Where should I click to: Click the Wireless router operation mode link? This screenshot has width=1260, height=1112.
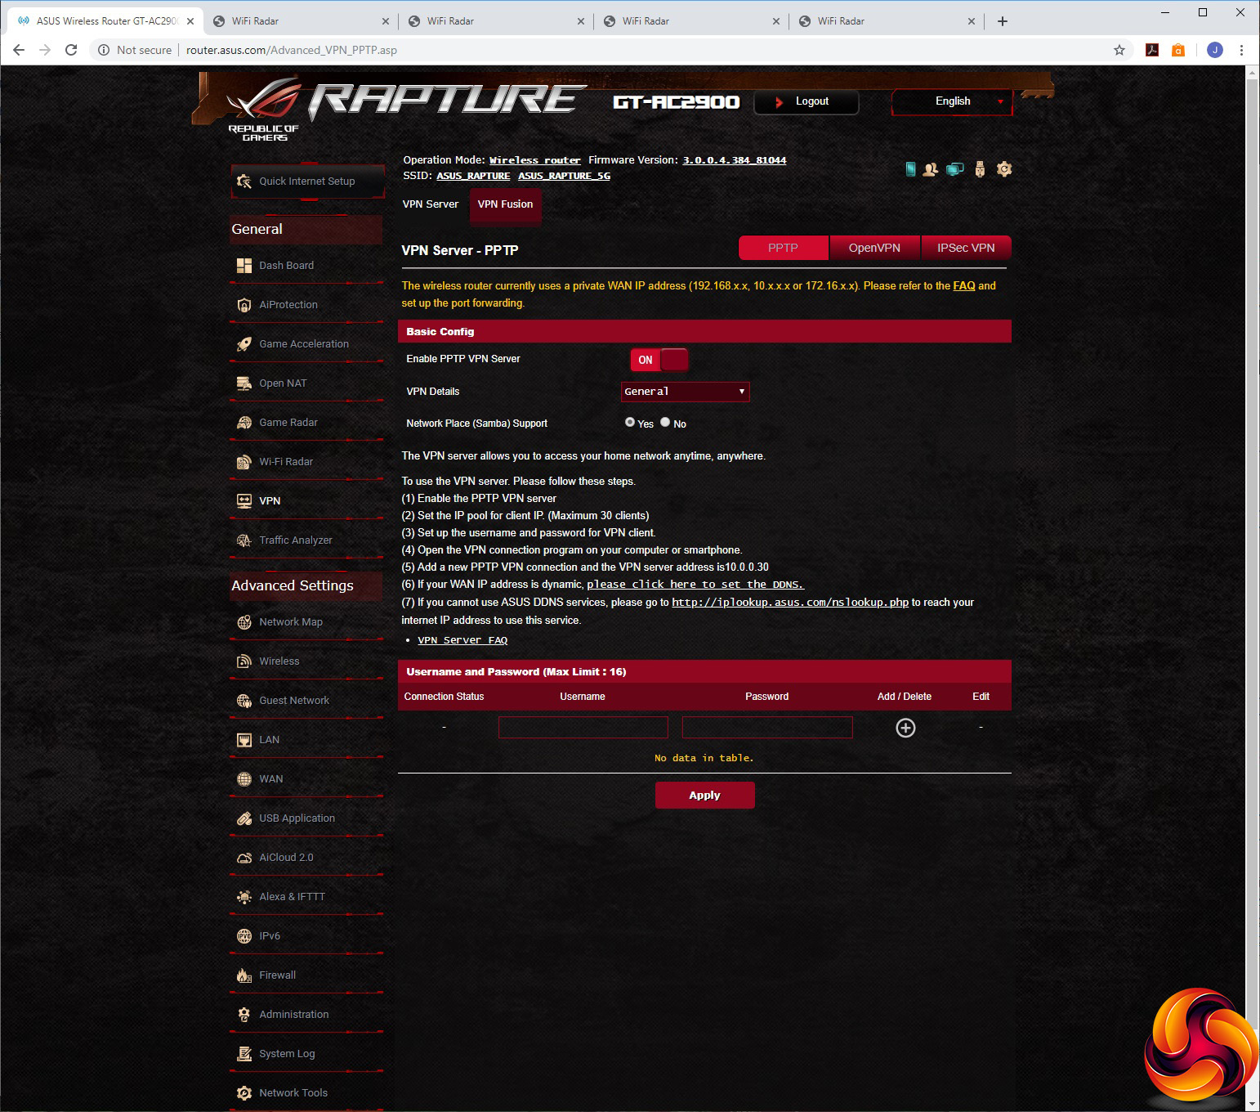(535, 160)
